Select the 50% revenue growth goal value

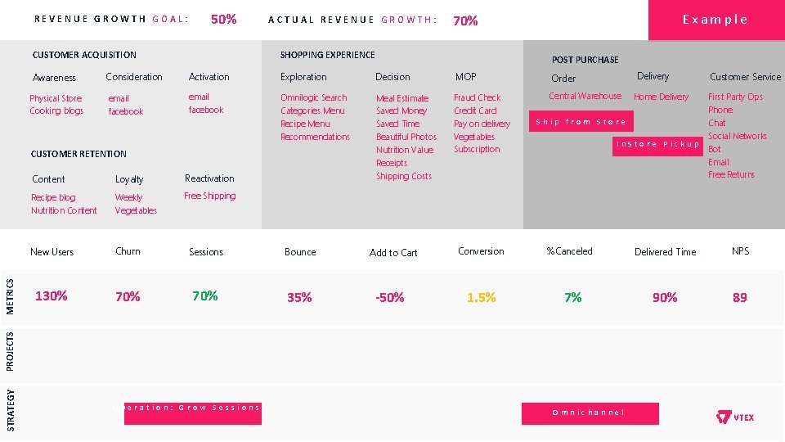click(x=223, y=19)
